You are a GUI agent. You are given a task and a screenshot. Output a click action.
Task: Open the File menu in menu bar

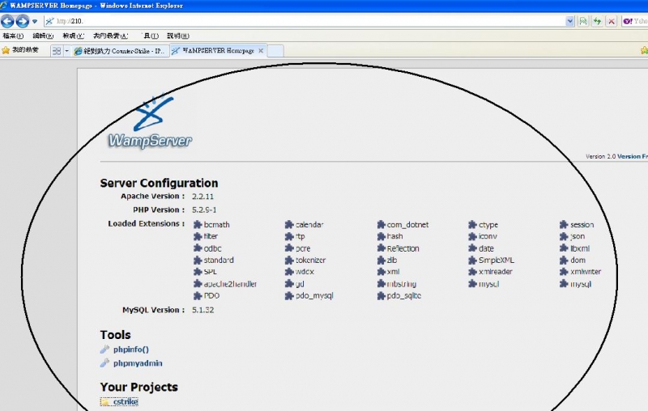click(x=11, y=36)
